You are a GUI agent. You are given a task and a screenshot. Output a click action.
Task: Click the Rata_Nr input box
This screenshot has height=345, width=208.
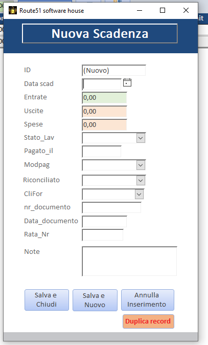[x=103, y=235]
